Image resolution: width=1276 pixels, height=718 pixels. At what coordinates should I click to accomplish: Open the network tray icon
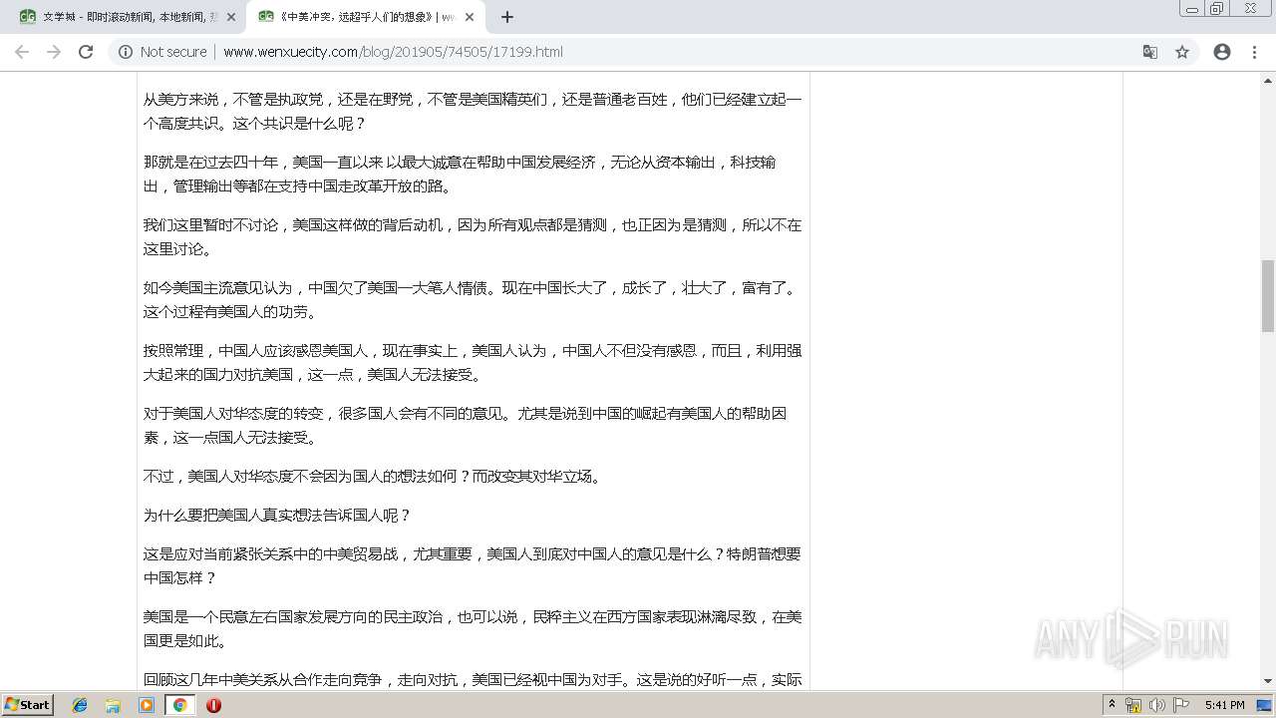[1133, 705]
